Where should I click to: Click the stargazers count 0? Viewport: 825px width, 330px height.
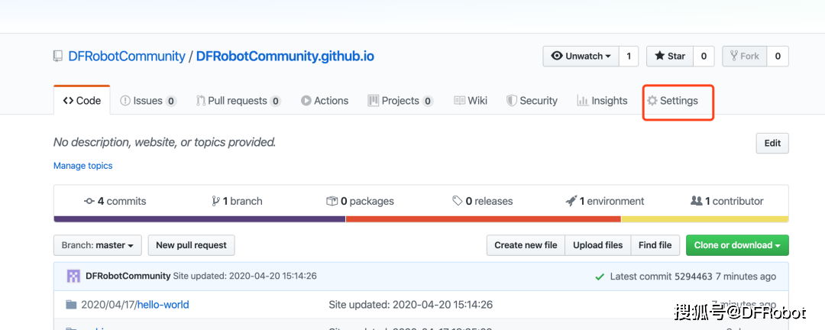coord(704,57)
